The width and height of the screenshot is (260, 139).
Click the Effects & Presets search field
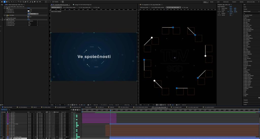[251, 13]
